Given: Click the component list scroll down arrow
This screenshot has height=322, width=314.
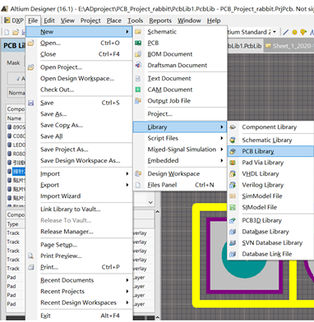Looking at the screenshot, I should [x=150, y=203].
